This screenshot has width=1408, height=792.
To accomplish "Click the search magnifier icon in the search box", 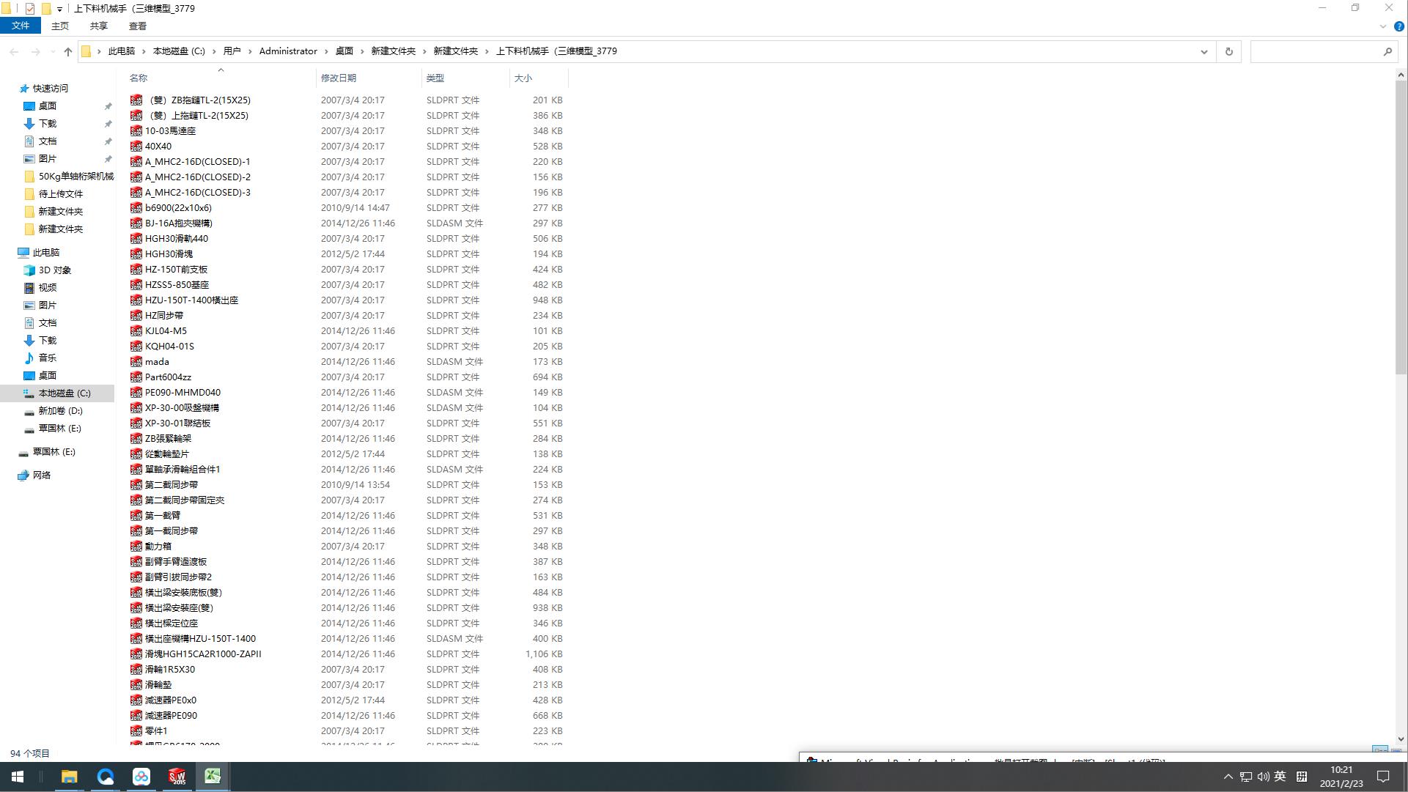I will (1387, 51).
